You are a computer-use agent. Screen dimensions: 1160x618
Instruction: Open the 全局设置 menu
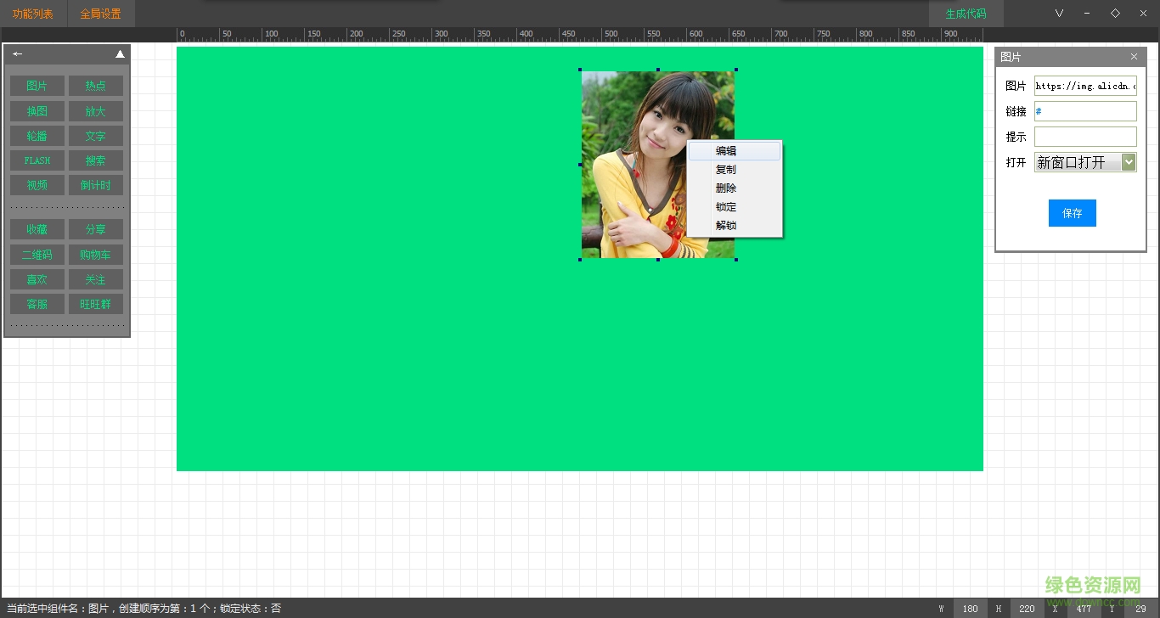101,14
